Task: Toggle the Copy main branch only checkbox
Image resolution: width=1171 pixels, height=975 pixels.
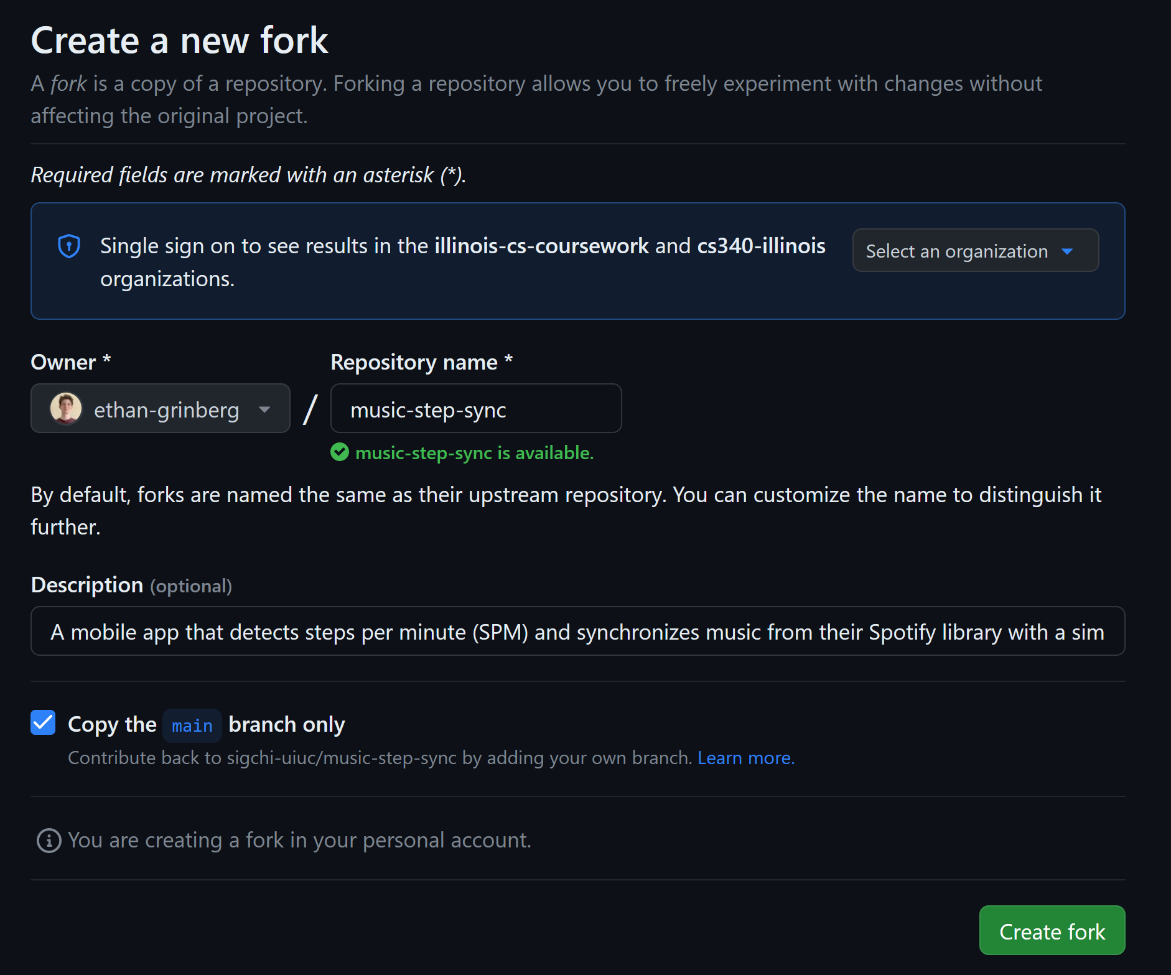Action: coord(44,723)
